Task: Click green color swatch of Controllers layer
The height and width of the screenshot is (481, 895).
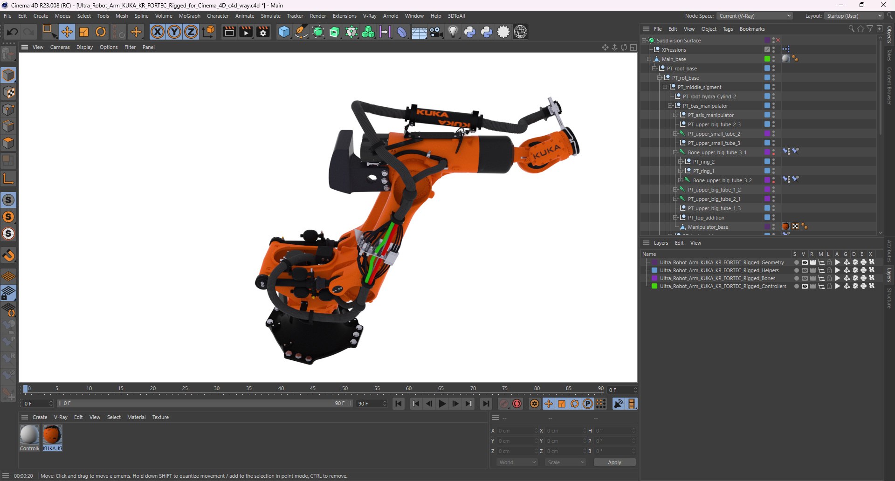Action: coord(654,286)
